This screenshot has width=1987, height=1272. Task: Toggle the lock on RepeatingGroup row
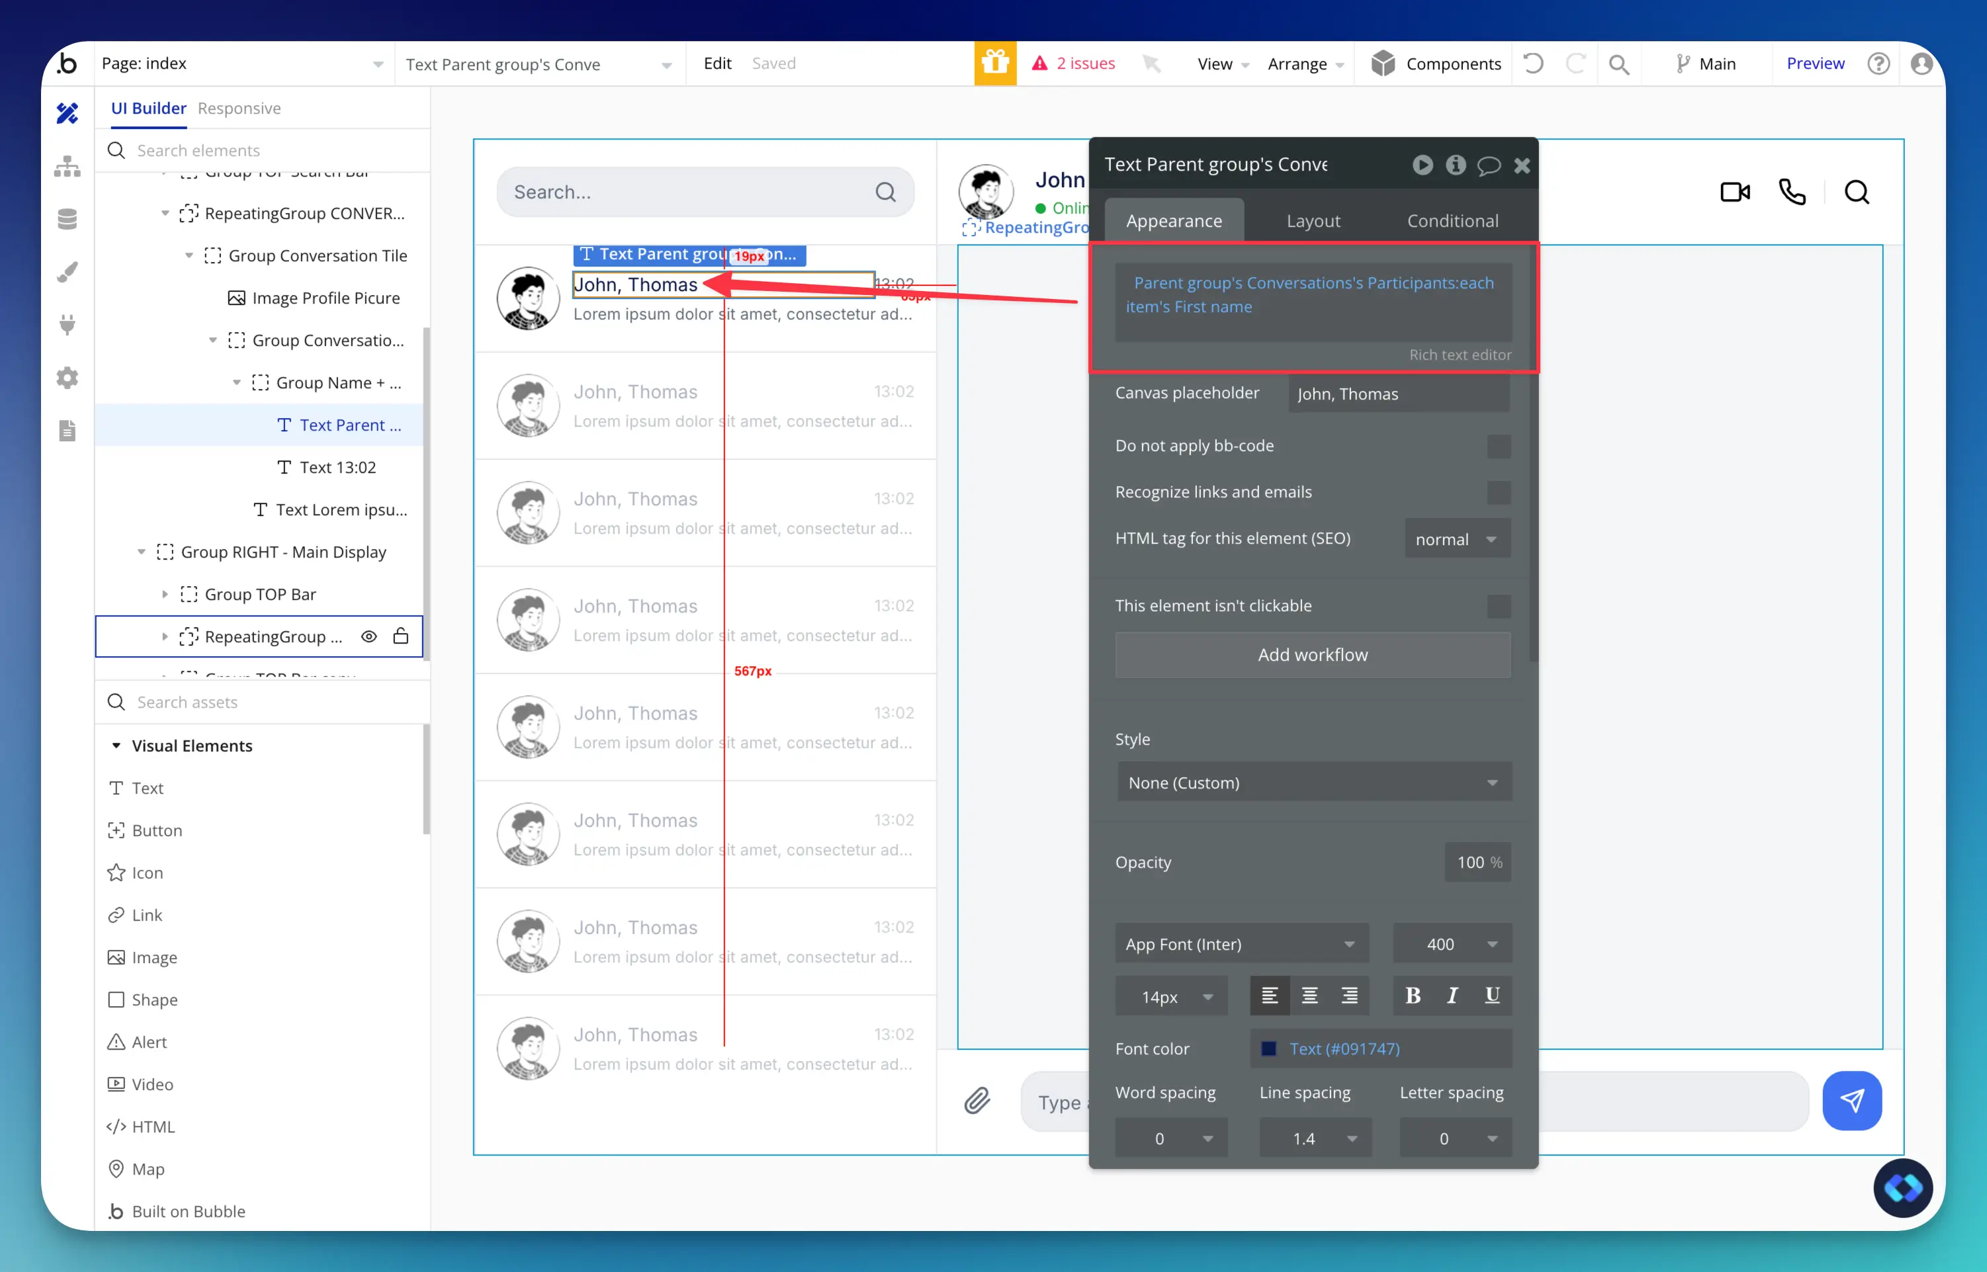(401, 636)
